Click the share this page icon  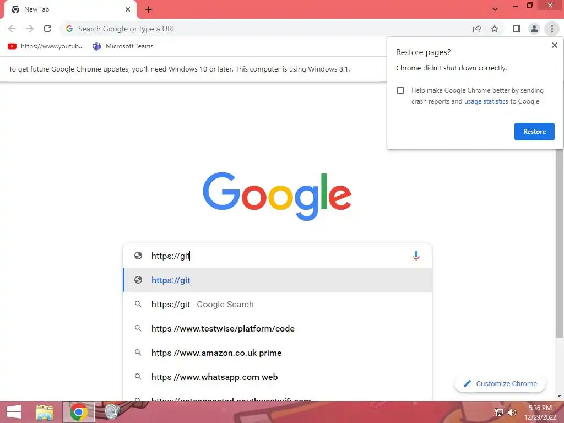tap(477, 29)
